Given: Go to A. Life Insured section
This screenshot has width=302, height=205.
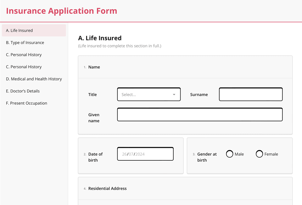Looking at the screenshot, I should [19, 30].
